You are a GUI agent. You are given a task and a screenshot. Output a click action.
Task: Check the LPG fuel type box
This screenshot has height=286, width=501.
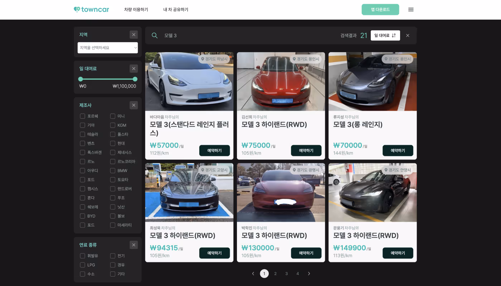(x=83, y=265)
